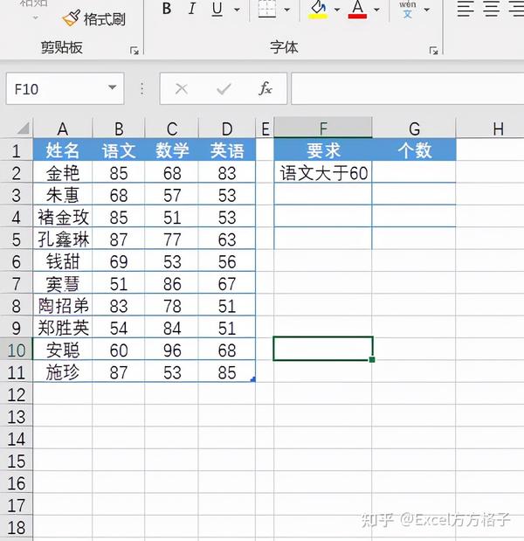This screenshot has width=524, height=541.
Task: Click the formula bar cancel X icon
Action: coord(182,89)
